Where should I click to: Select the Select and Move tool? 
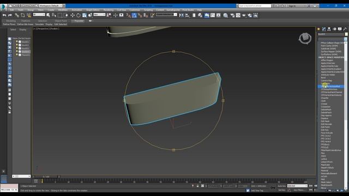pos(73,15)
